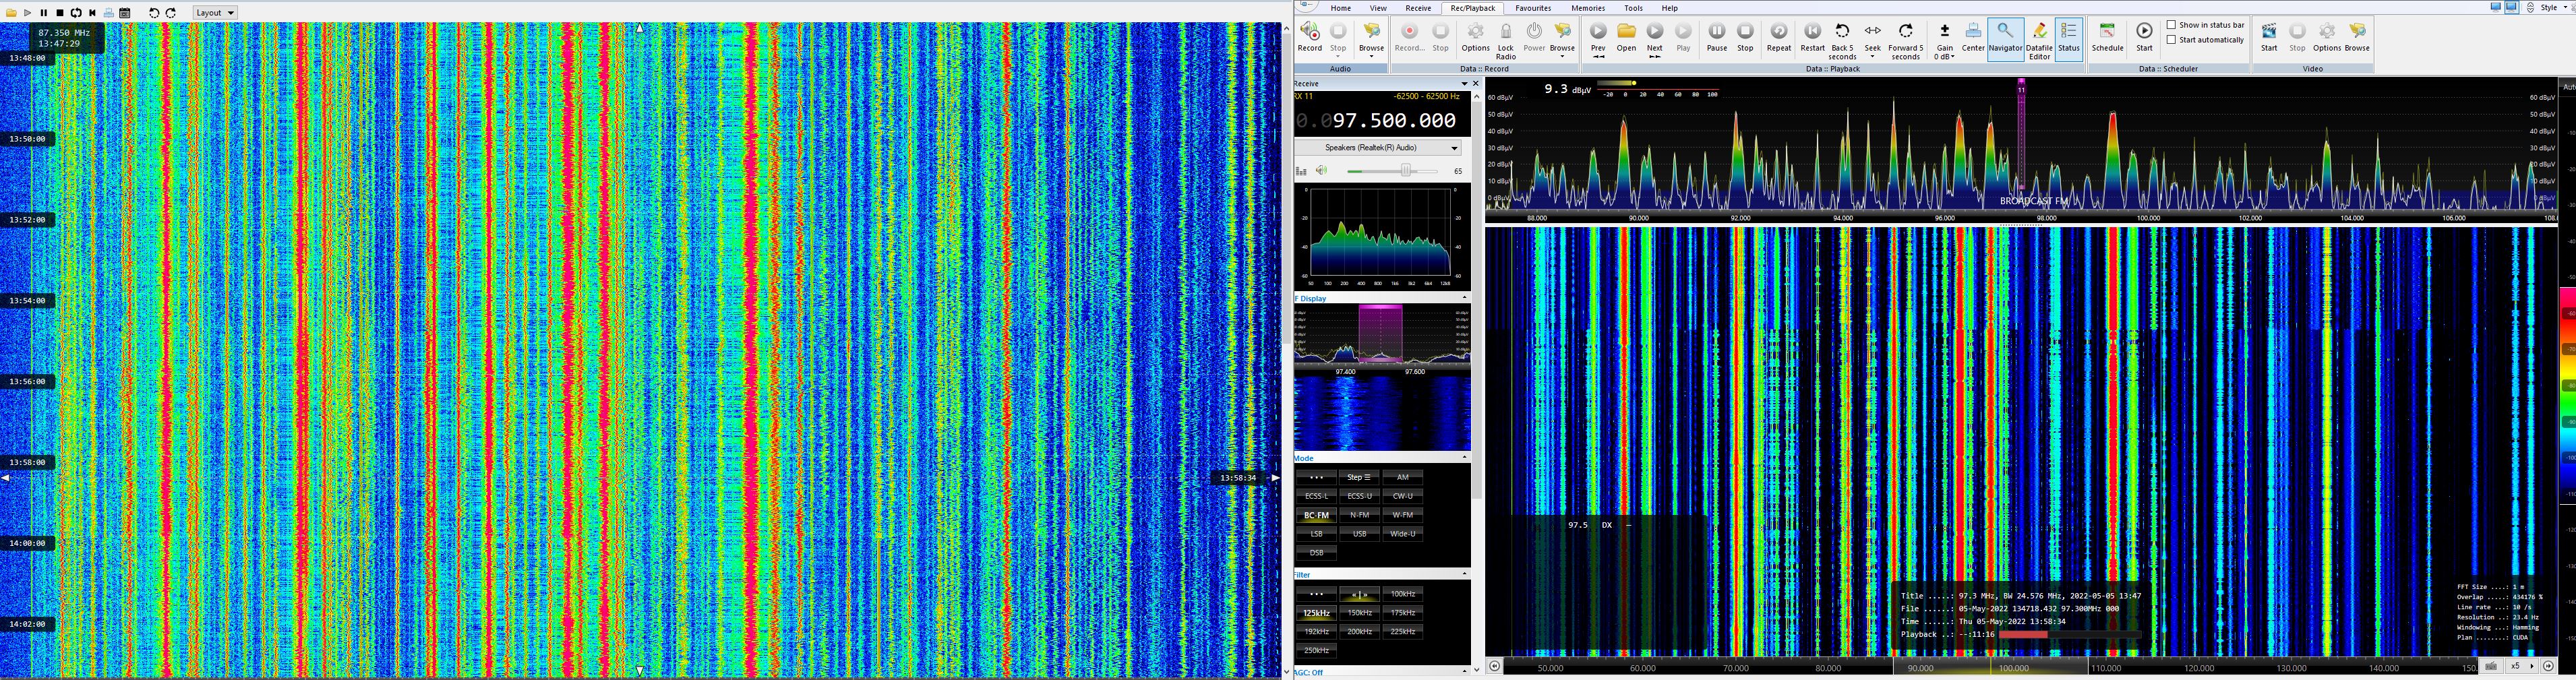Image resolution: width=2576 pixels, height=680 pixels.
Task: Enable Show in status bar checkbox
Action: pos(2171,25)
